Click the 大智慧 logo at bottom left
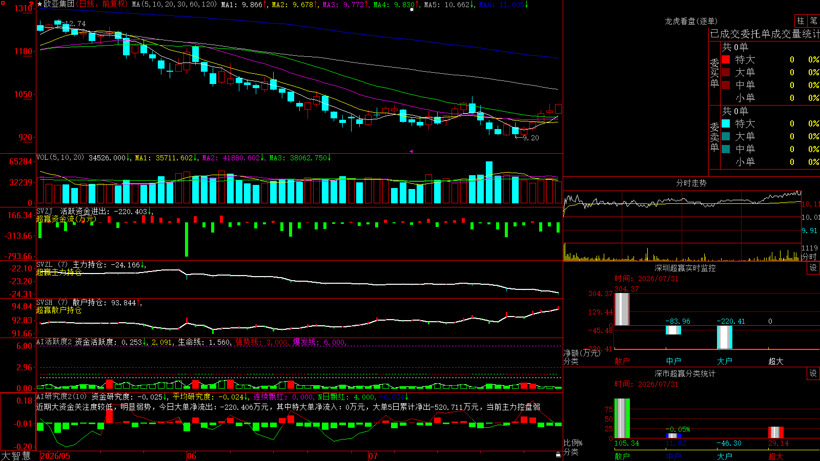 click(16, 456)
